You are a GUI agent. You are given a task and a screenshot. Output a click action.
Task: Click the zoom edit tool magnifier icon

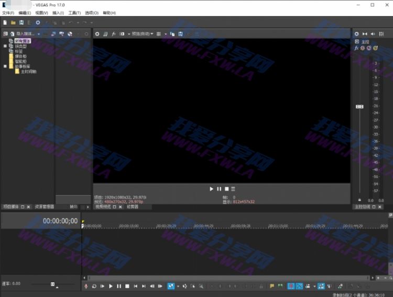[201, 286]
